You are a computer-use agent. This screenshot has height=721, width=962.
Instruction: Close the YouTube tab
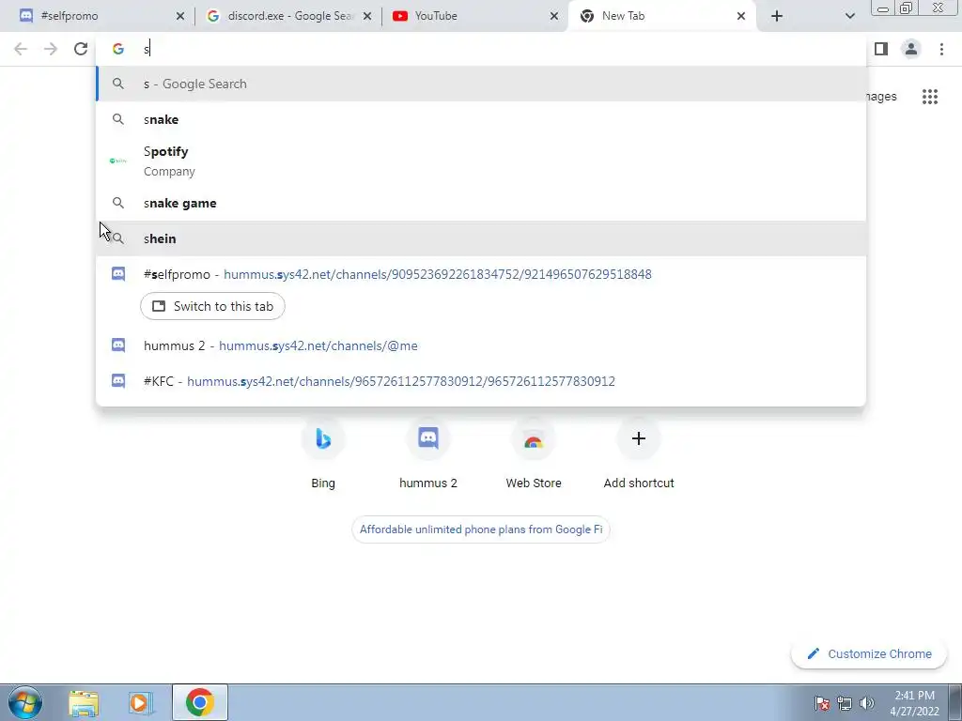point(554,16)
